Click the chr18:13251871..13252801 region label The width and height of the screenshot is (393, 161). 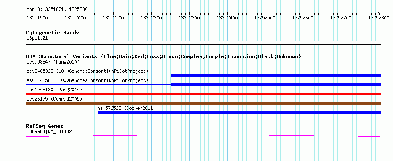pos(58,10)
